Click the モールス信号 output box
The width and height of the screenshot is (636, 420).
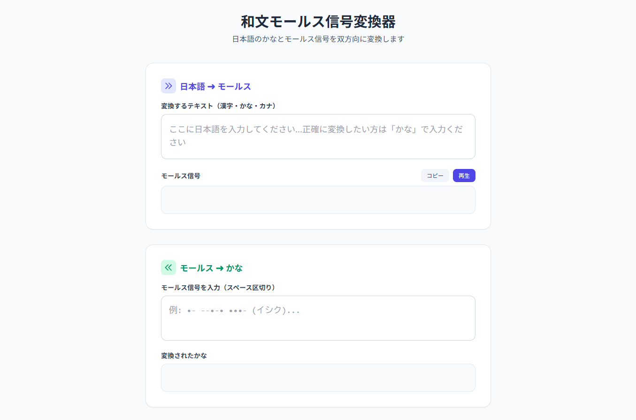[x=318, y=200]
